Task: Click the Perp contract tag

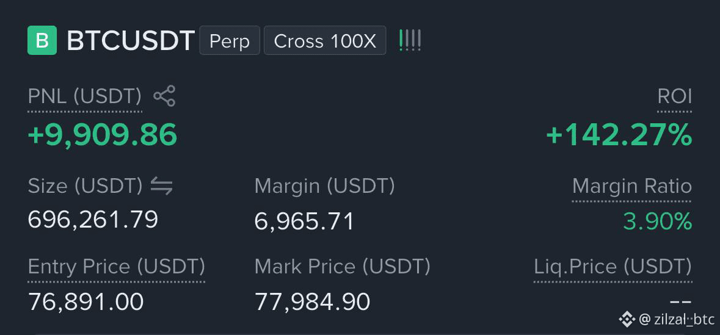Action: point(230,41)
